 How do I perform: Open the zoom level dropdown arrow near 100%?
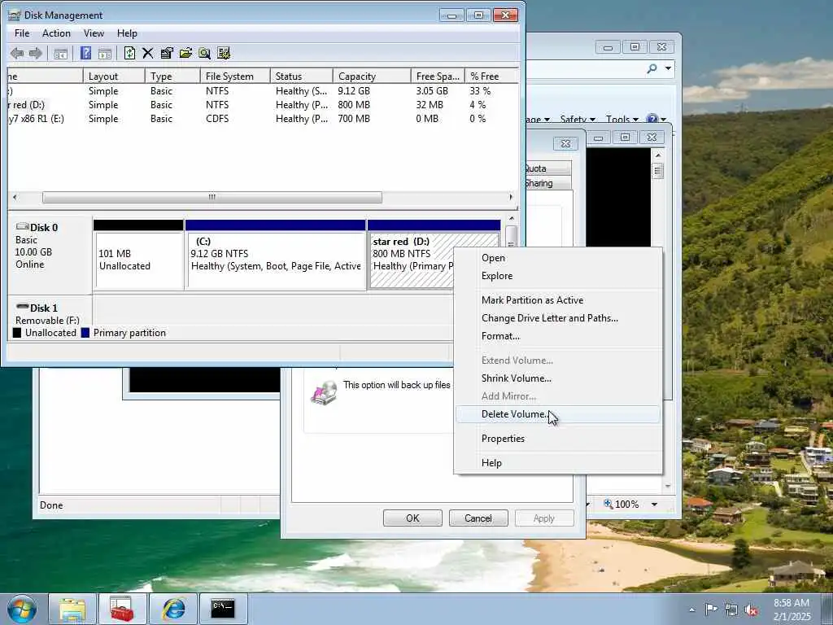tap(655, 505)
